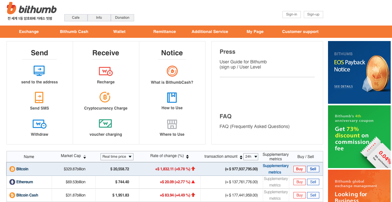The image size is (392, 202).
Task: Click the What is BithumbCash? label
Action: 172,82
